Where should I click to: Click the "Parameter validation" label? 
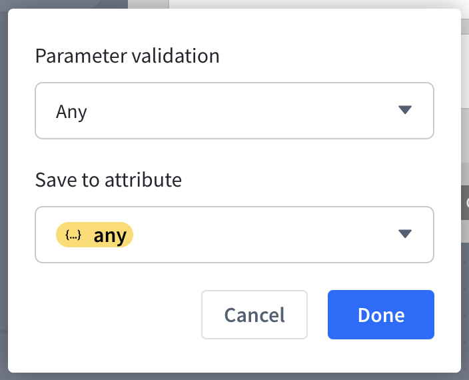click(x=127, y=55)
